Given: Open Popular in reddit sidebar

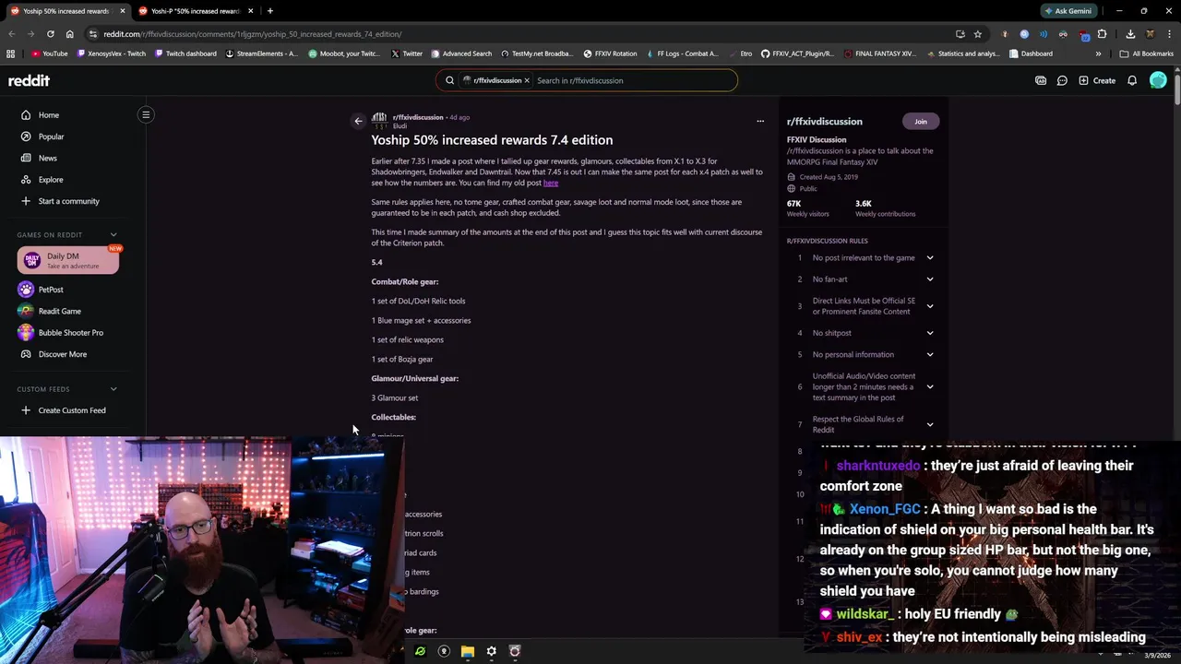Looking at the screenshot, I should [x=51, y=136].
